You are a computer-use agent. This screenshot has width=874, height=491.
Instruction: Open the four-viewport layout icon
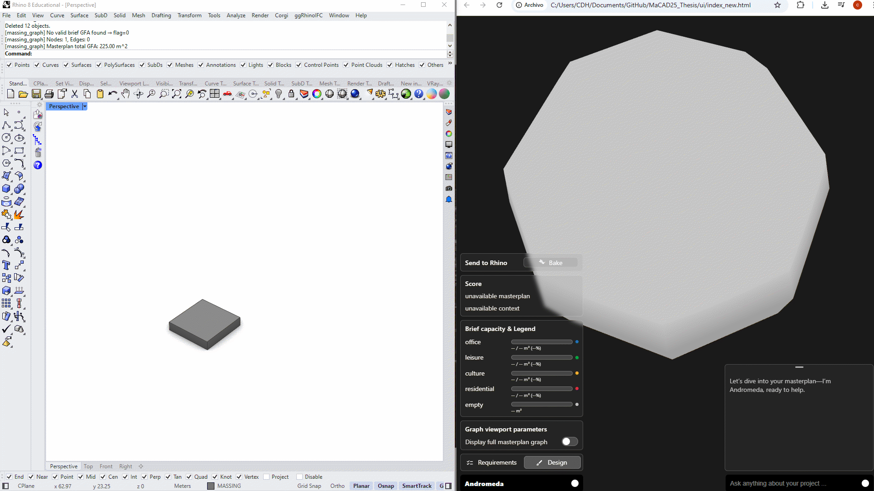(x=215, y=94)
